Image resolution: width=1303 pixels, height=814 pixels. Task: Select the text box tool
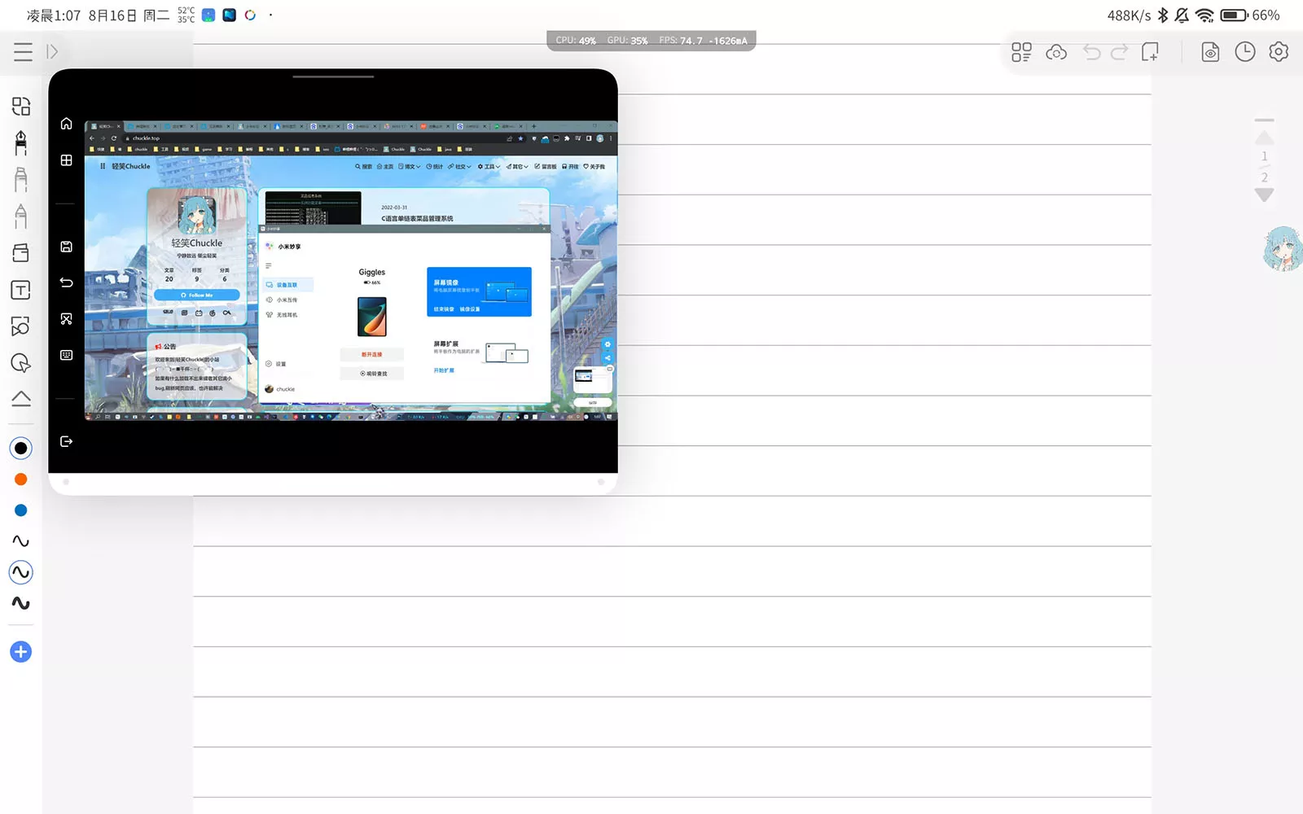pyautogui.click(x=21, y=291)
